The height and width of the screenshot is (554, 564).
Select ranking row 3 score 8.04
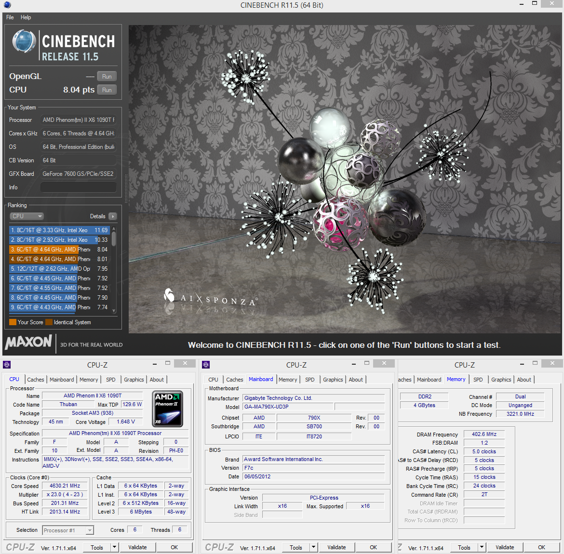click(60, 250)
